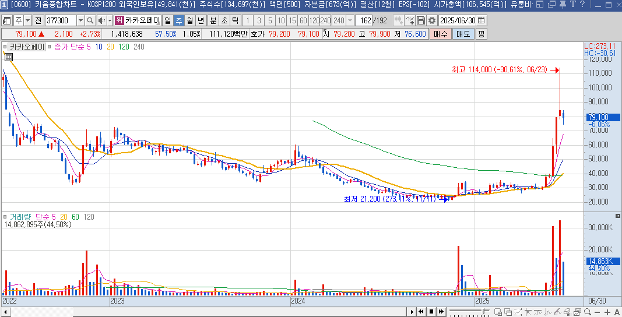The width and height of the screenshot is (622, 317).
Task: Play chart scroll forward
Action: 412,312
